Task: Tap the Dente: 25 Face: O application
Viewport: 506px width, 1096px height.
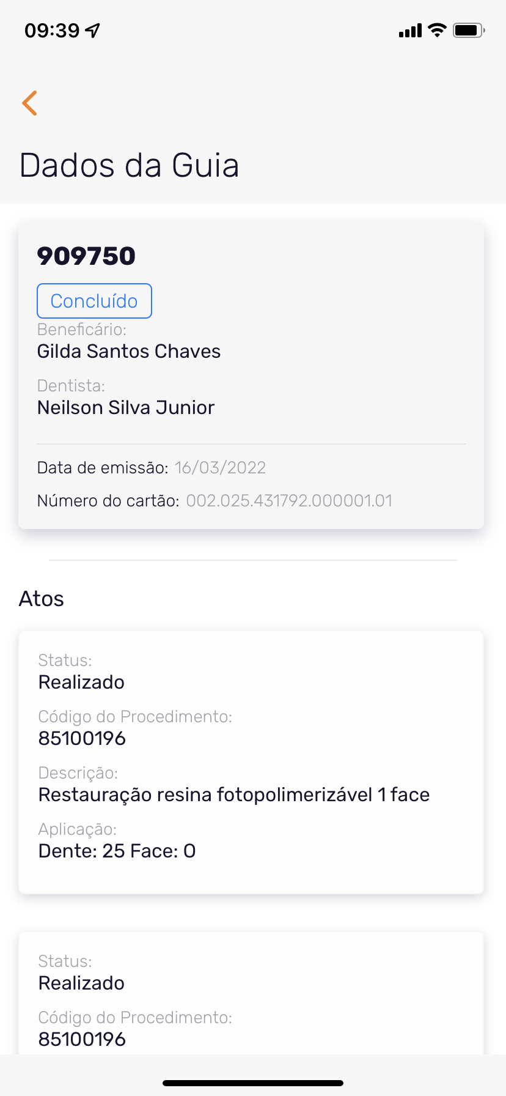Action: tap(117, 851)
